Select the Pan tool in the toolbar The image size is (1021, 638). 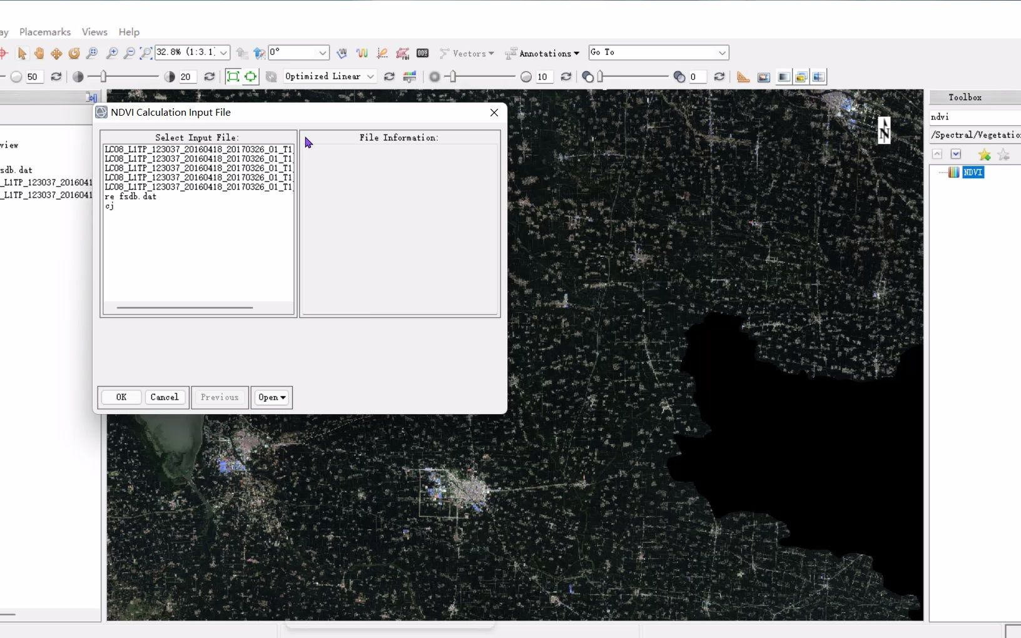click(x=39, y=53)
